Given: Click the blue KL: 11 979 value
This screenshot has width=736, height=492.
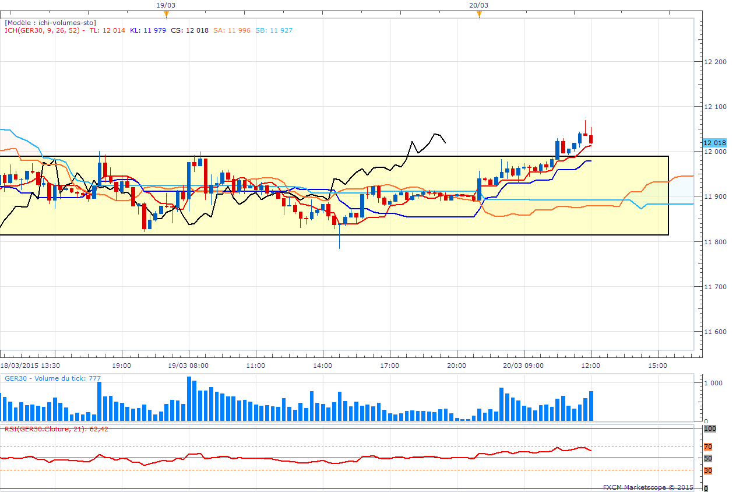Looking at the screenshot, I should (147, 30).
